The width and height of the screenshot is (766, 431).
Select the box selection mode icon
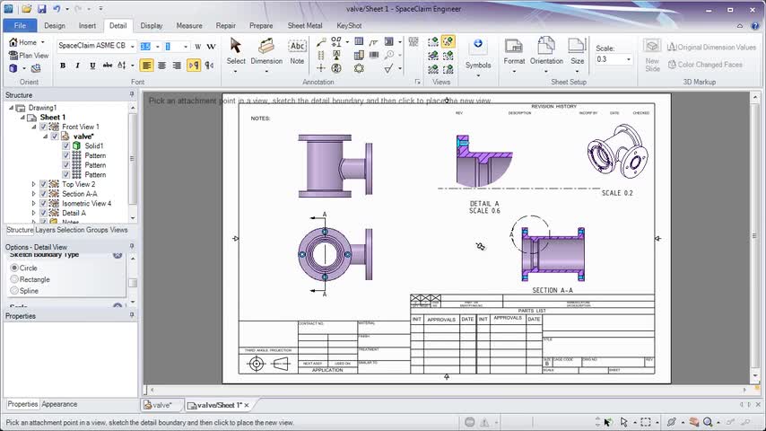(x=646, y=422)
